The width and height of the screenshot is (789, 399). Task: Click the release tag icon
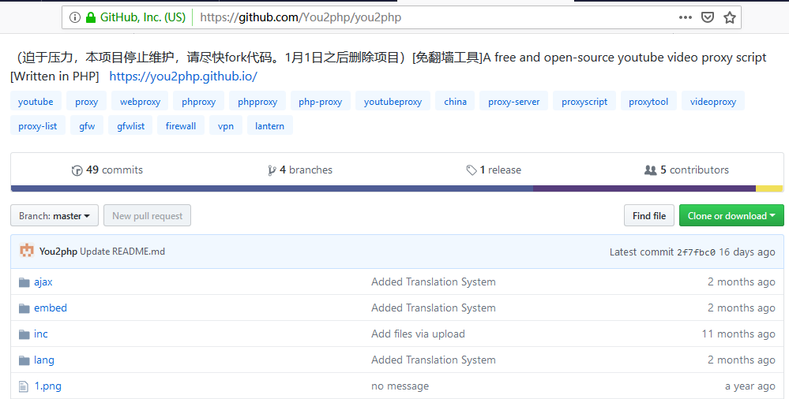tap(472, 170)
